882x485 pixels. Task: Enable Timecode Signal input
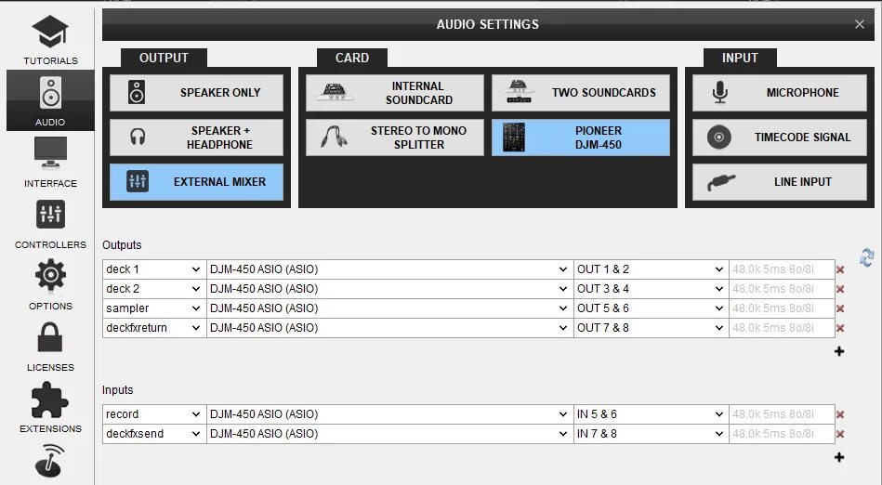pos(780,138)
